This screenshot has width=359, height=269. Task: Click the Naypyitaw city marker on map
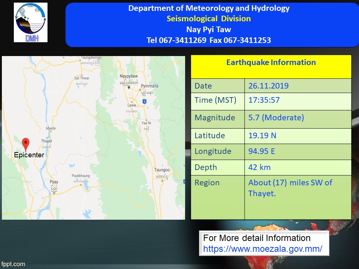click(x=129, y=87)
